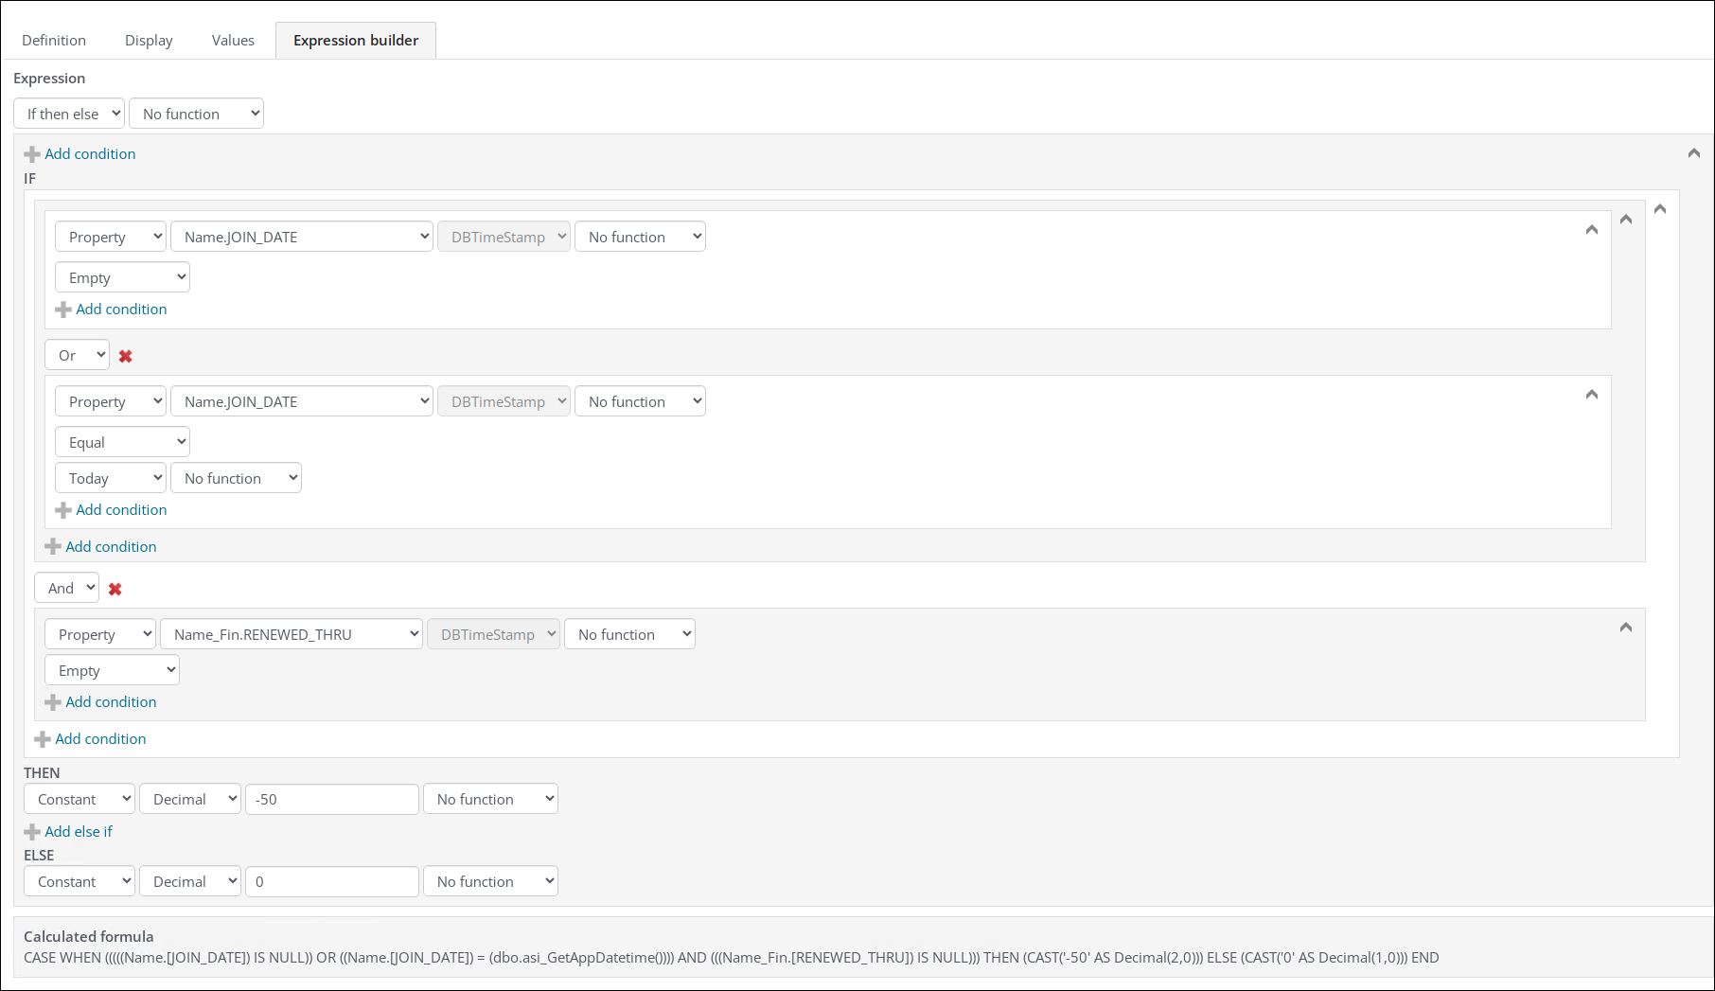The image size is (1715, 991).
Task: Open the Or logical operator dropdown
Action: [77, 356]
